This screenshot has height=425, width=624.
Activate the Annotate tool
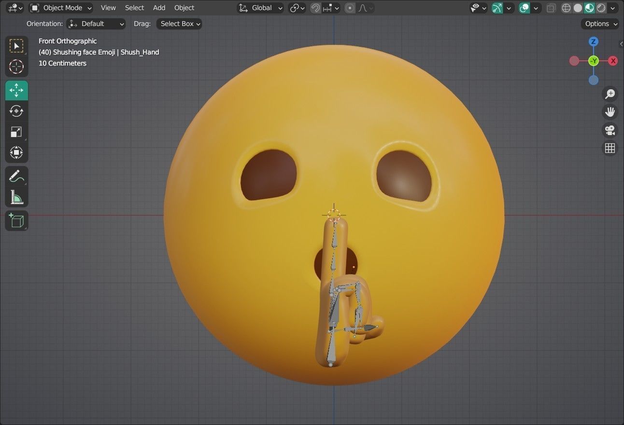tap(16, 176)
